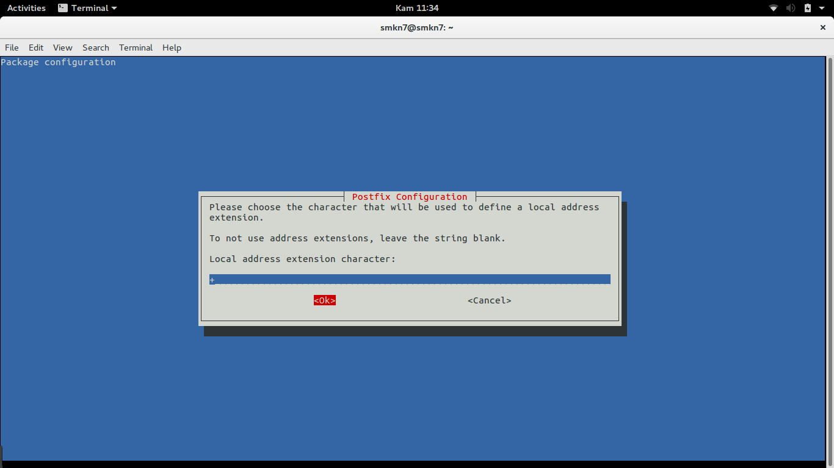
Task: Open the Search menu
Action: coord(96,48)
